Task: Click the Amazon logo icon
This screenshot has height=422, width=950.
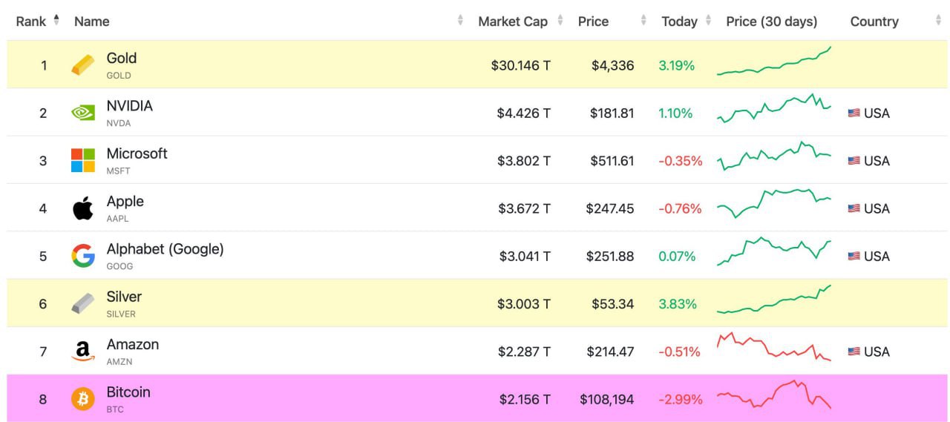Action: (x=83, y=352)
